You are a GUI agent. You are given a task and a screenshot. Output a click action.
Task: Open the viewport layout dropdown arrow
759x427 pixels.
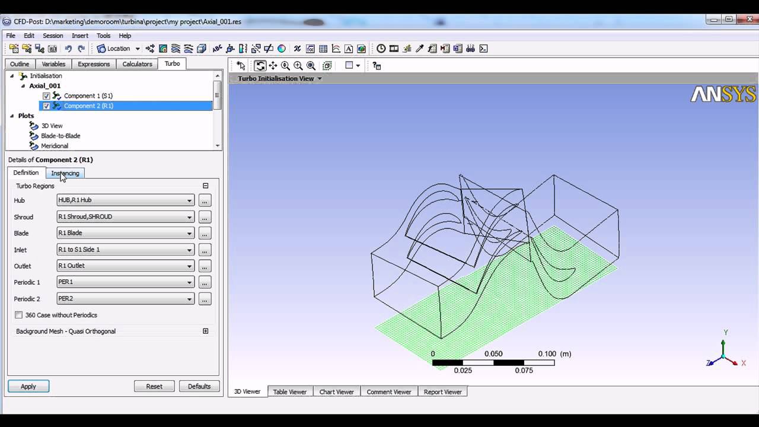click(358, 66)
